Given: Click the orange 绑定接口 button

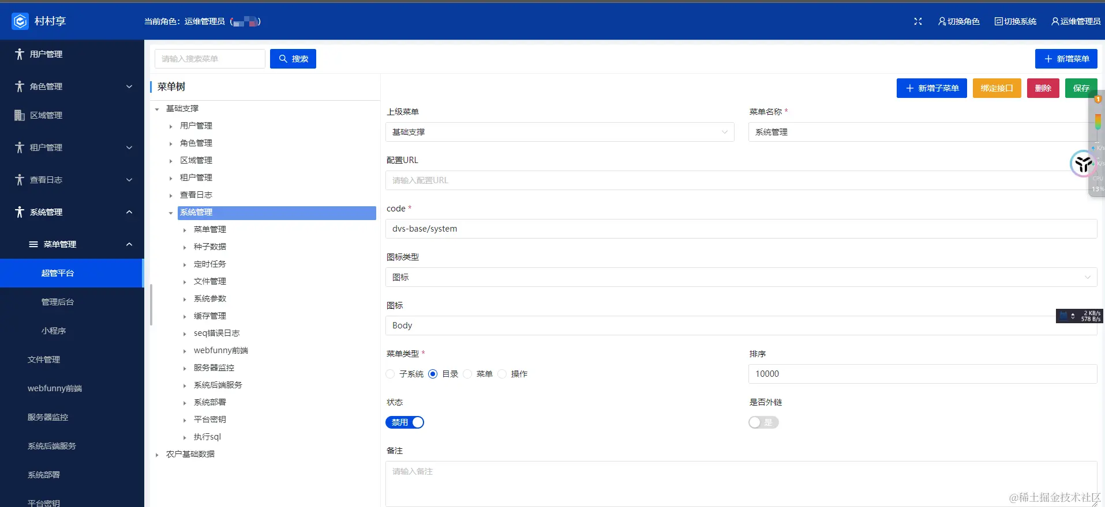Looking at the screenshot, I should click(997, 88).
